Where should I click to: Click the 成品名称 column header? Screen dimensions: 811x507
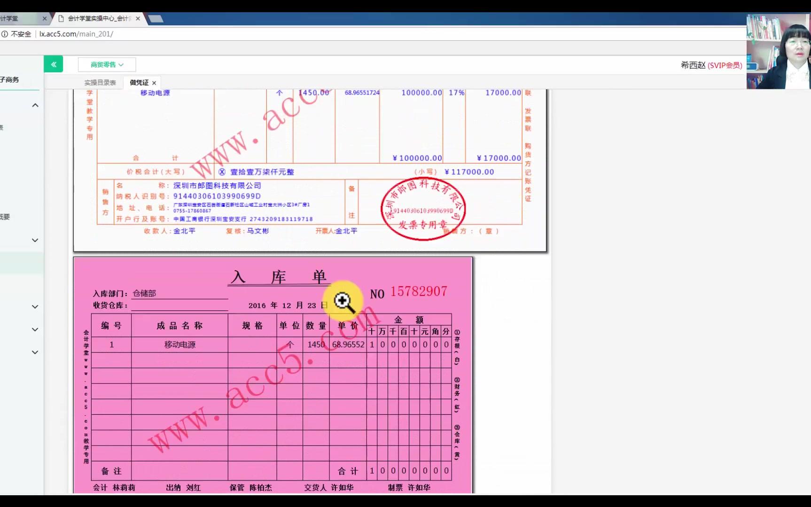click(x=179, y=326)
